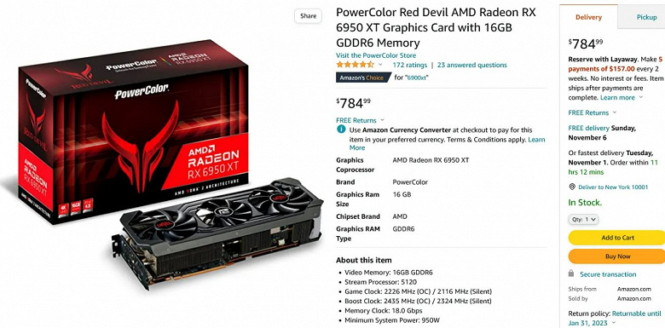Click the padlock icon near Secure transaction

[571, 273]
